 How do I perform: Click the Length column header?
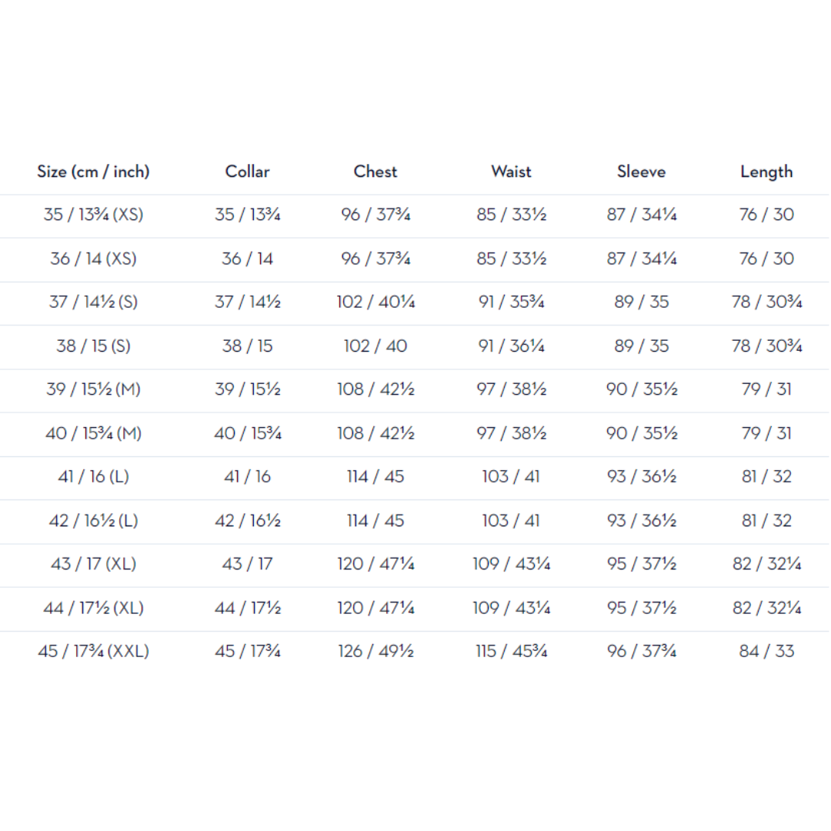[766, 172]
